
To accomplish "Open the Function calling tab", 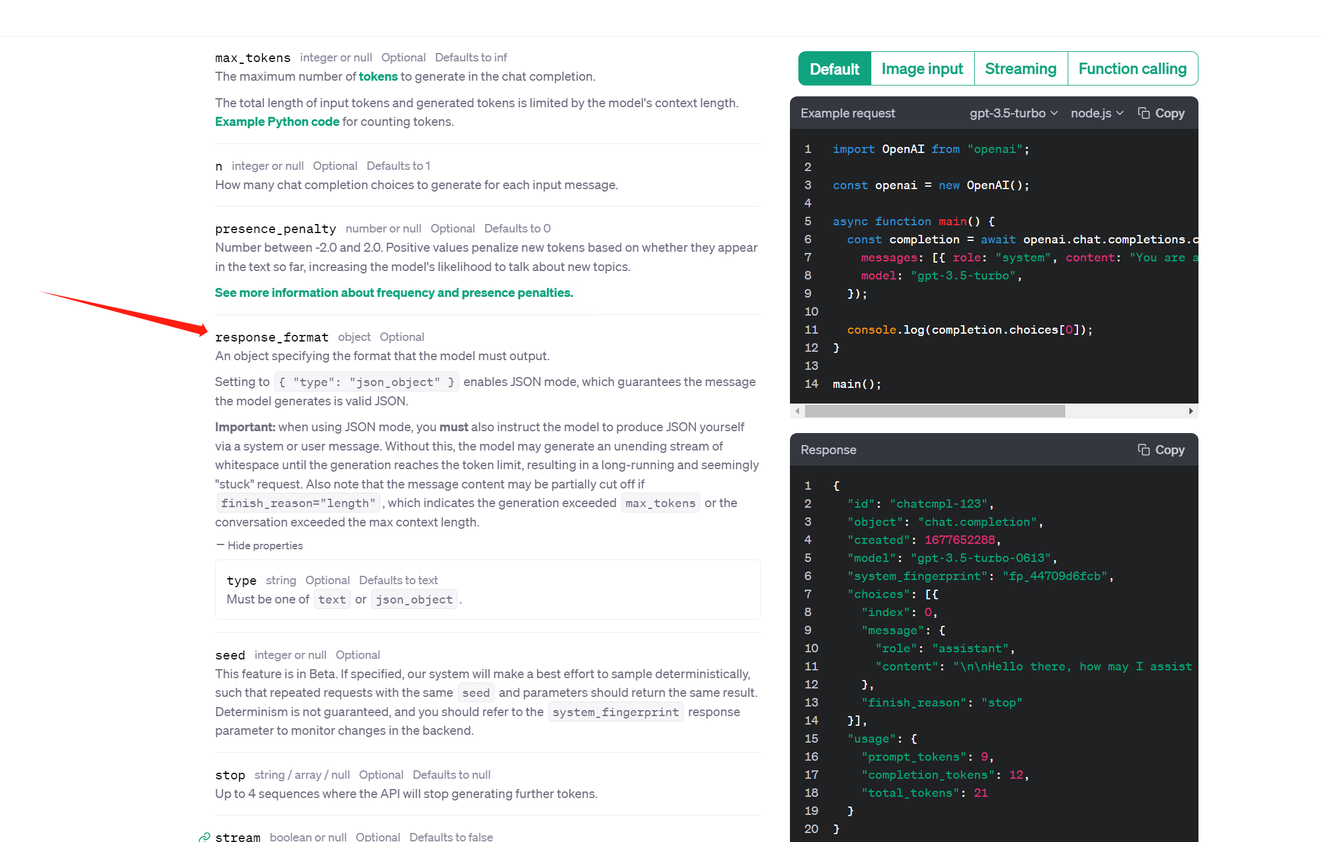I will (x=1132, y=69).
